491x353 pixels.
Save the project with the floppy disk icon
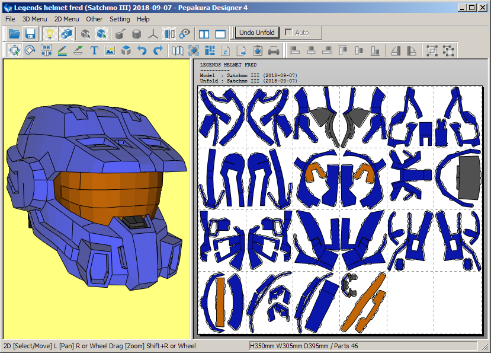[30, 34]
